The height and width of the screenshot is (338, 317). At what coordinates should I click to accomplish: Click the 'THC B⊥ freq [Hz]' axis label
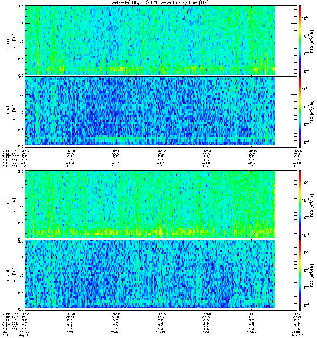(x=11, y=205)
